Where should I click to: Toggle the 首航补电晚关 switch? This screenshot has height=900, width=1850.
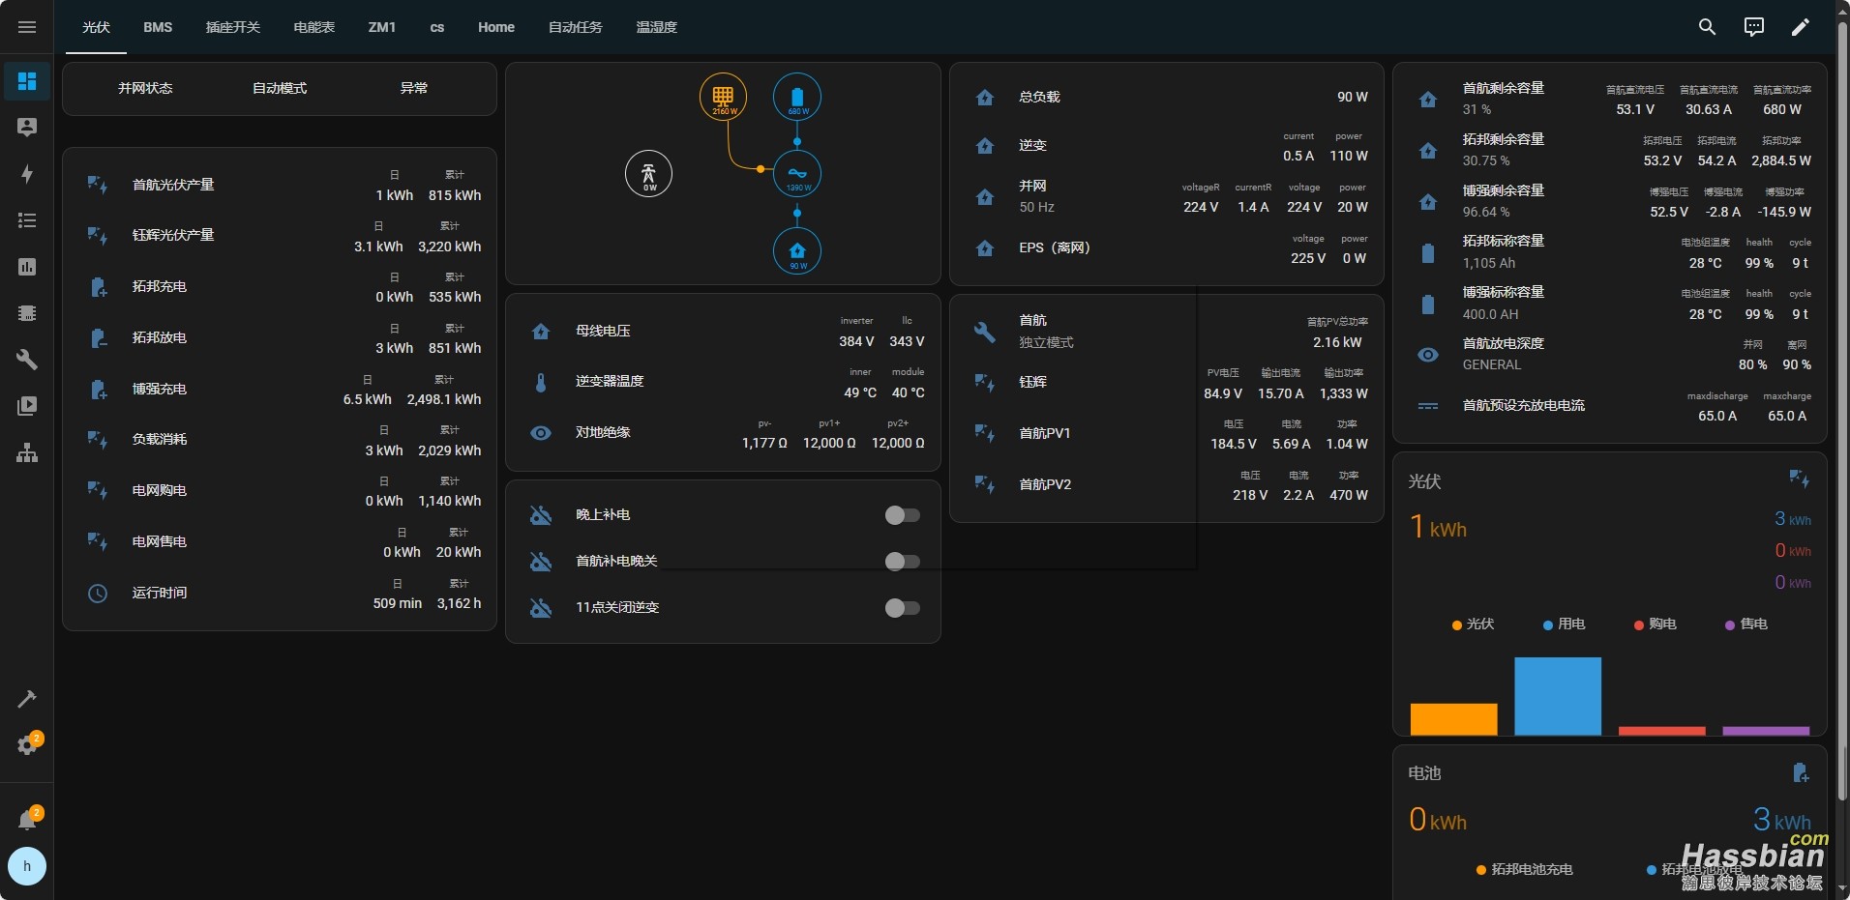tap(902, 562)
